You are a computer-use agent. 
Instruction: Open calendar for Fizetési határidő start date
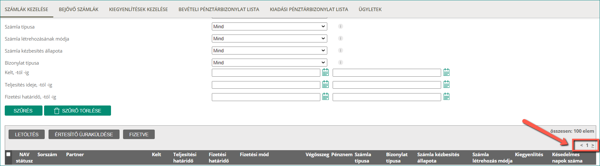325,96
